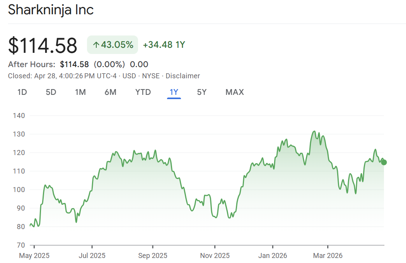
Task: Click the green 43.05% gain badge
Action: (113, 45)
